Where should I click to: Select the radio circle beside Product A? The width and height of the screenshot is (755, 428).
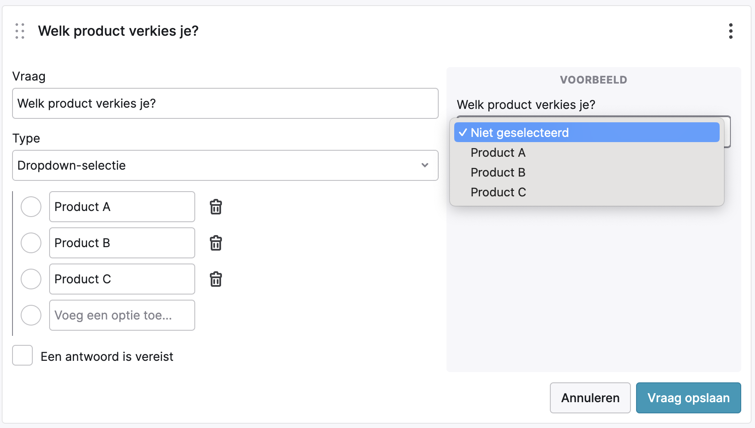click(31, 207)
